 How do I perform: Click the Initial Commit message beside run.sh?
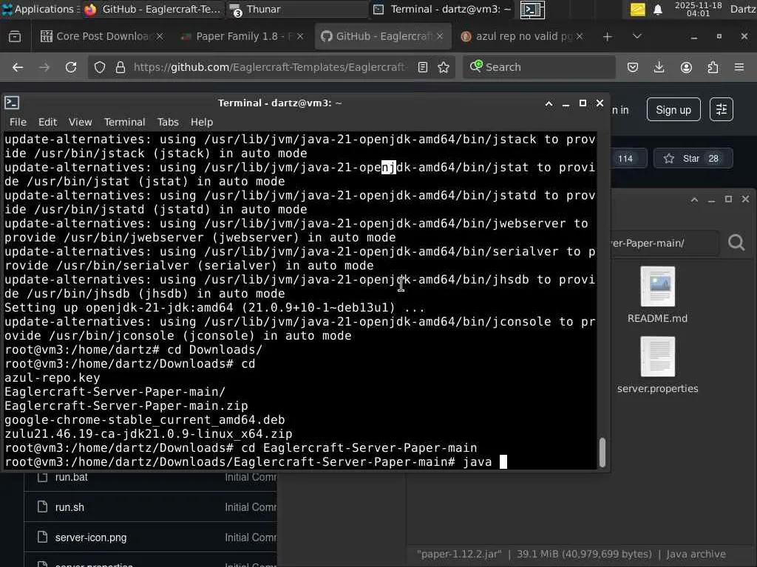point(251,507)
